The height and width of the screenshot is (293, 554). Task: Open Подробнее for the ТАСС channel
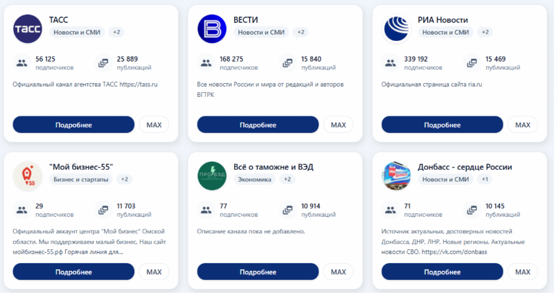73,125
